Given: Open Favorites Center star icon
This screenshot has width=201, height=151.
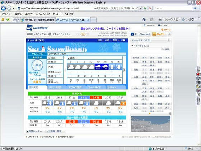Looking at the screenshot, I should (3, 19).
